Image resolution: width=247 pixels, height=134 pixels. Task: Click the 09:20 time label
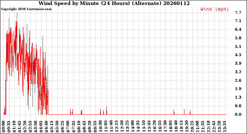90,126
